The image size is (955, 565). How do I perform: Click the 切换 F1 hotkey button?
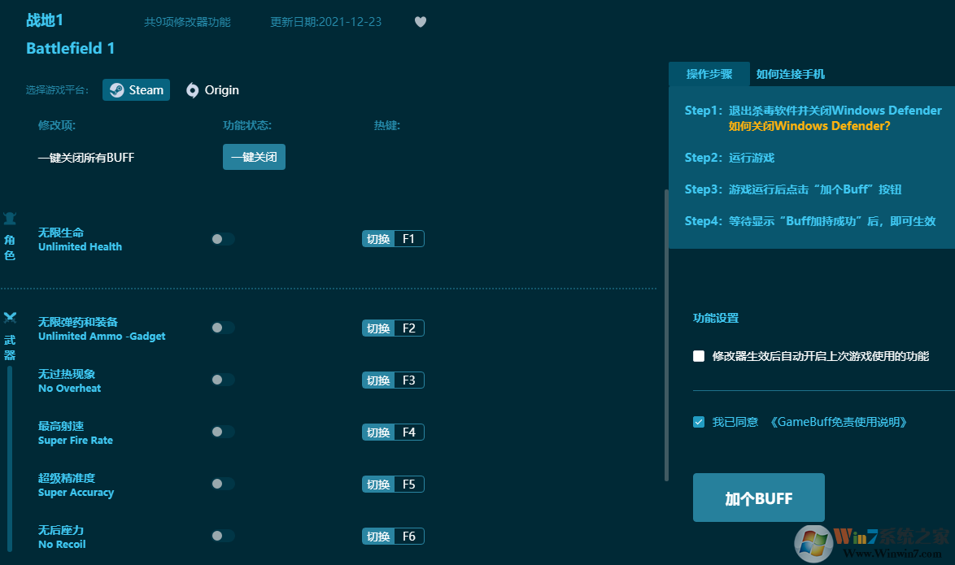point(393,238)
